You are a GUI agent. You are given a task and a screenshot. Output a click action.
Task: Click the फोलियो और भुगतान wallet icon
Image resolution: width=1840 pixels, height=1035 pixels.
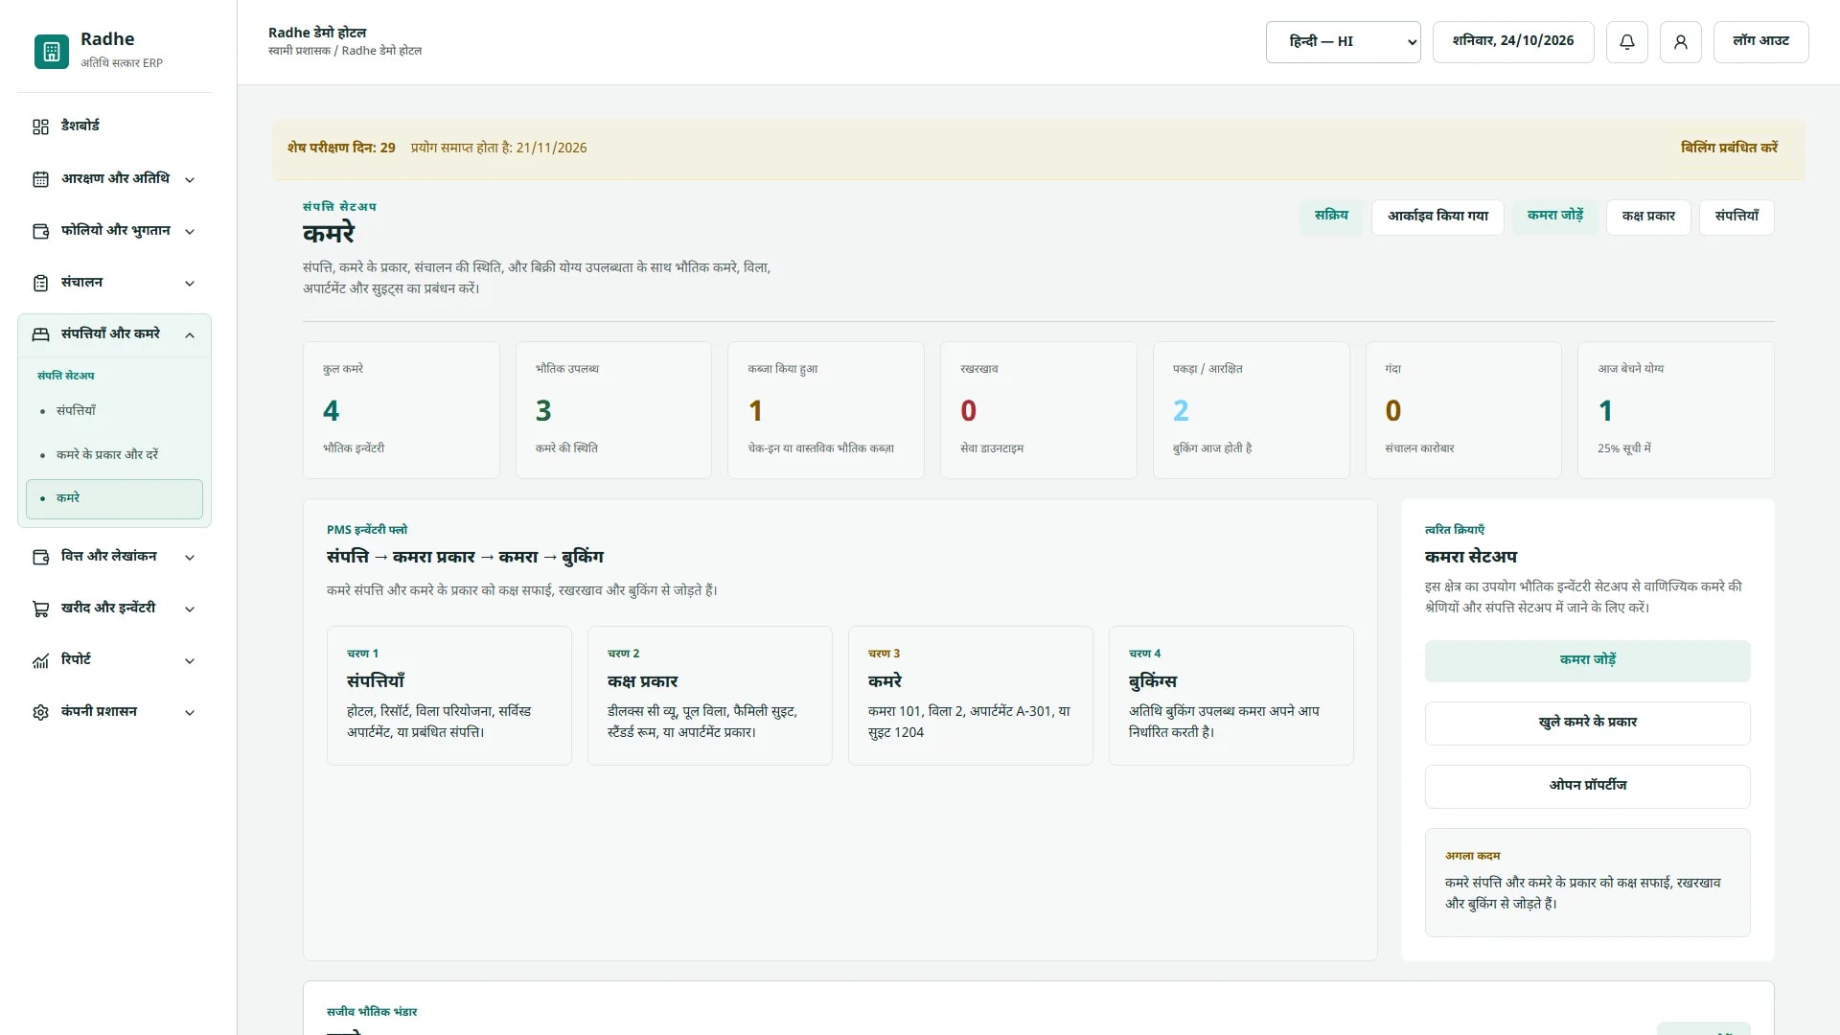(40, 231)
